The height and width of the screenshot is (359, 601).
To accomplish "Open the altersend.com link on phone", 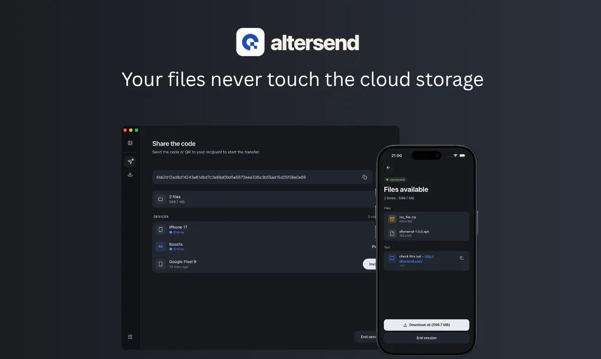I will [416, 259].
